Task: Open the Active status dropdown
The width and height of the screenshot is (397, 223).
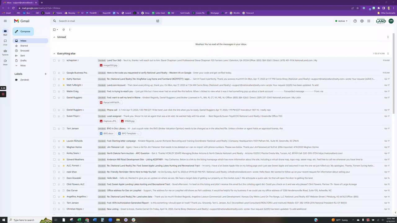Action: tap(341, 21)
